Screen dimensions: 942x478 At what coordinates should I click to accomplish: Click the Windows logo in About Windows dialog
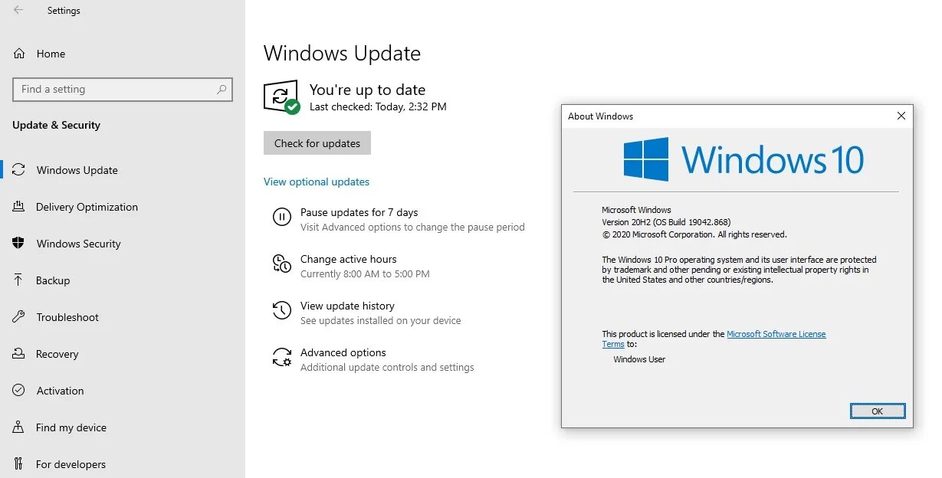[x=646, y=159]
